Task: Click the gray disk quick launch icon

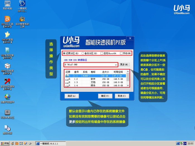Action: [x=30, y=144]
